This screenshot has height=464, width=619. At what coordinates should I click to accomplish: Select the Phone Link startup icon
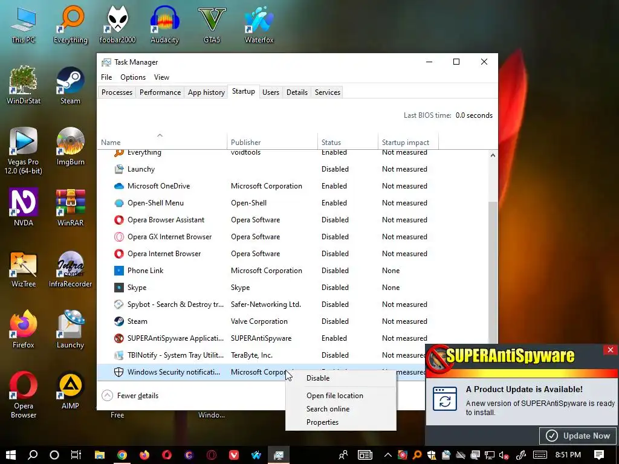pos(119,271)
